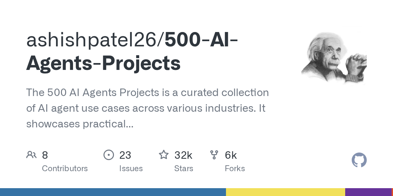393x196 pixels.
Task: Click the Issues label
Action: pos(131,169)
